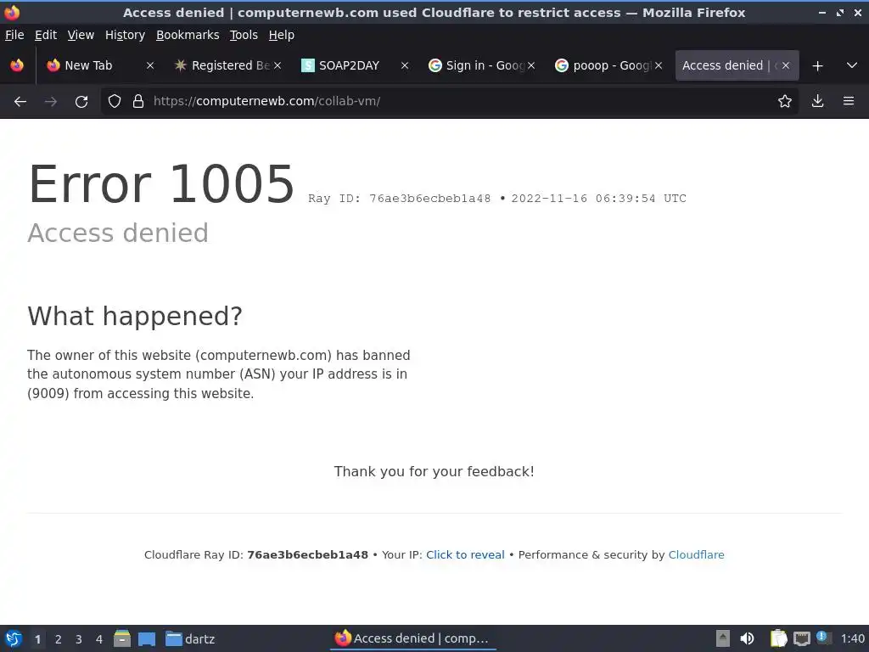The height and width of the screenshot is (652, 869).
Task: Open the clipboard manager tray icon
Action: point(778,638)
